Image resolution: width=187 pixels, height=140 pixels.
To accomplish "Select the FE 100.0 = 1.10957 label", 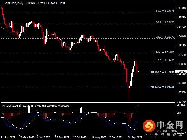I will pos(162,73).
